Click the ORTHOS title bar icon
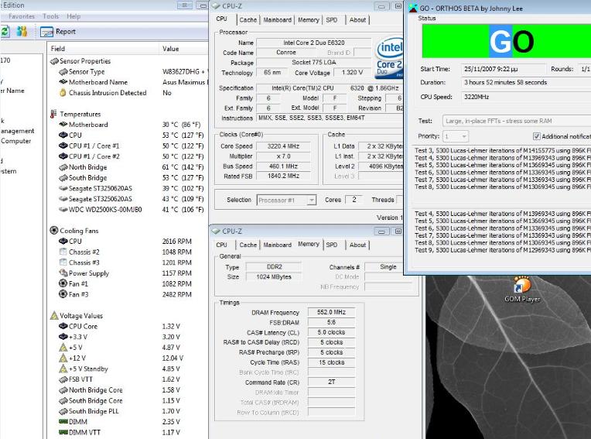The height and width of the screenshot is (439, 591). (x=413, y=8)
